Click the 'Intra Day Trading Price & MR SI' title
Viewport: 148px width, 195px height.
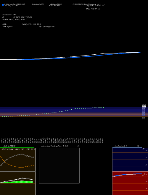(60, 146)
